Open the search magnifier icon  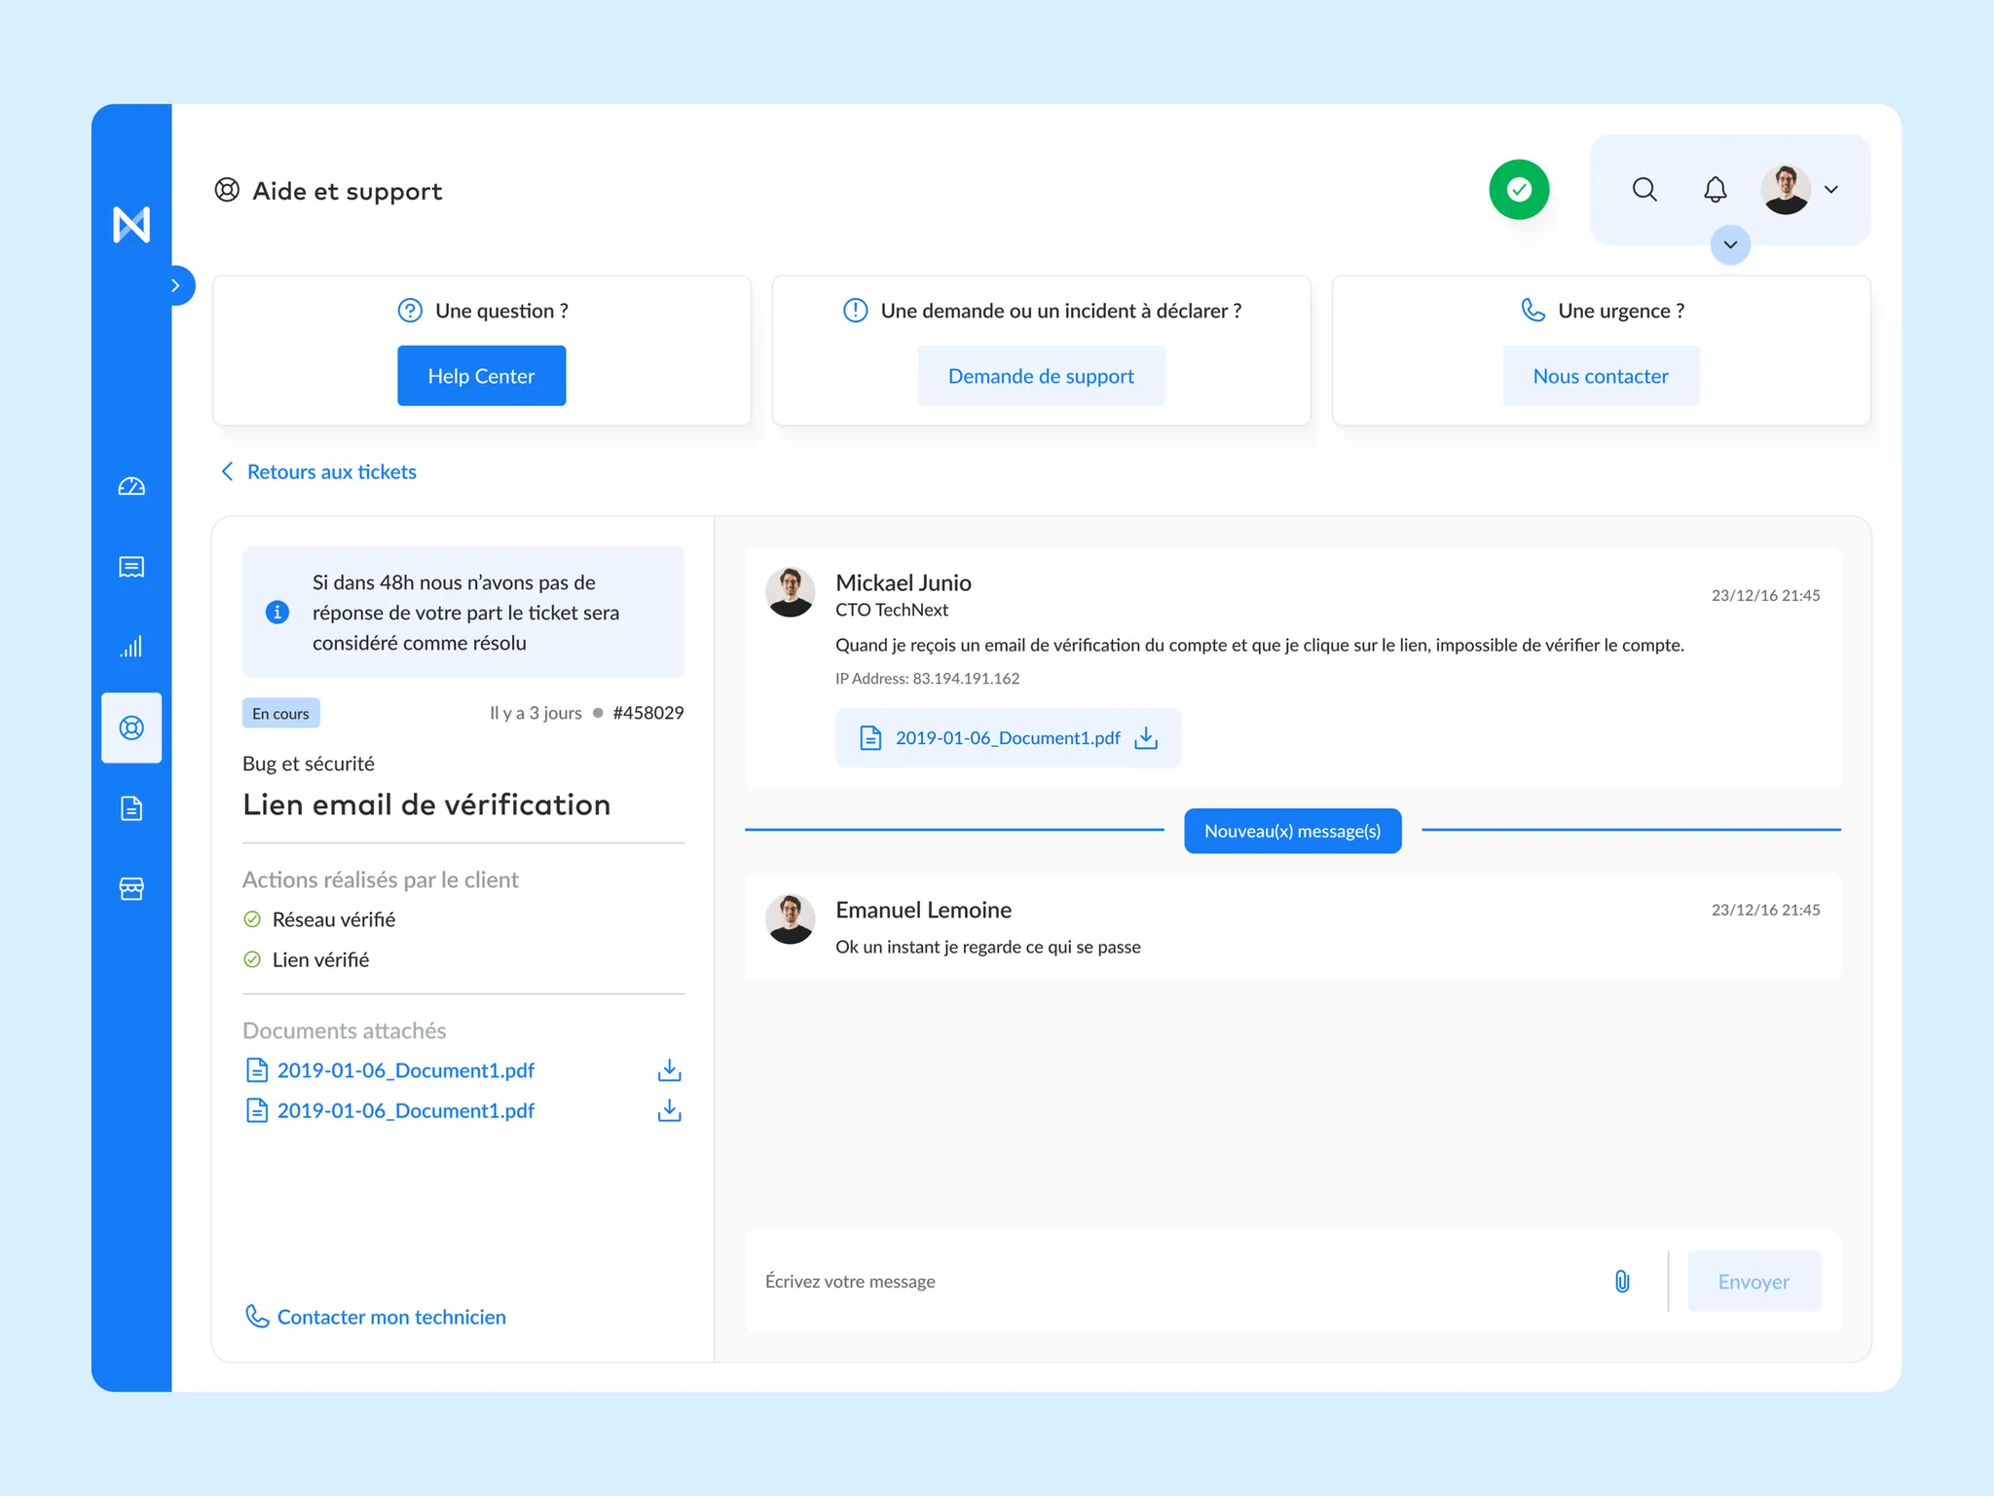(x=1644, y=189)
